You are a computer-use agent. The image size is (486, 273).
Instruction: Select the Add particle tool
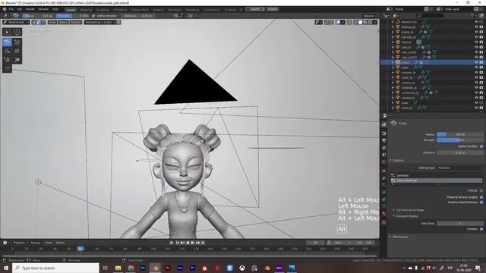click(7, 51)
